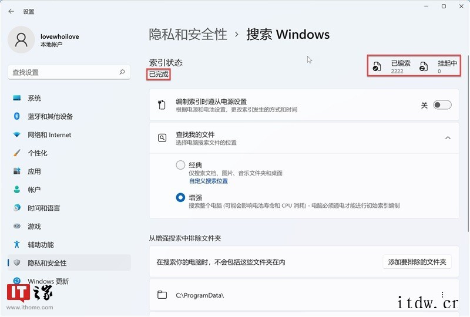Click the sync icon for Windows 更新

tap(17, 281)
